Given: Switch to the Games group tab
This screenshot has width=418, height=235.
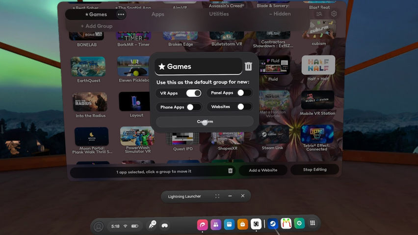Looking at the screenshot, I should 96,14.
